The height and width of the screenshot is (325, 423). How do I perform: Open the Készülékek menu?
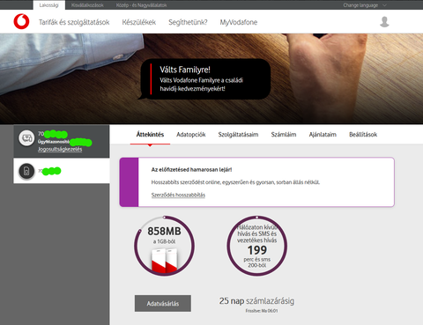coord(139,22)
